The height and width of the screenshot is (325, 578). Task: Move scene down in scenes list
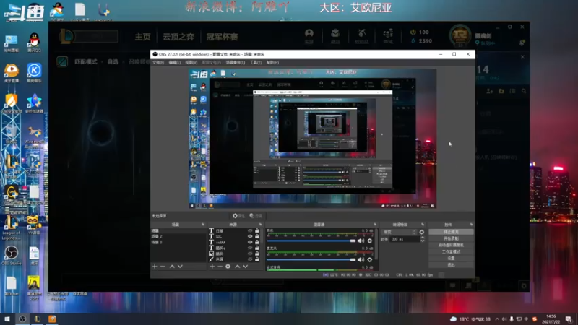(180, 266)
